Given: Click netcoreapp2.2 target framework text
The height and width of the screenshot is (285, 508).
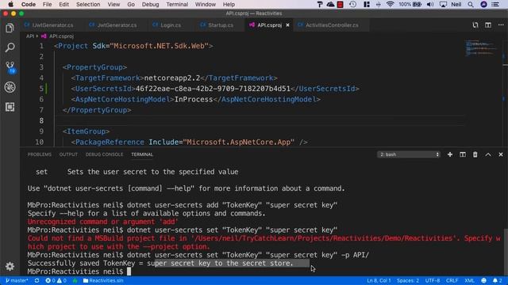Looking at the screenshot, I should click(172, 78).
